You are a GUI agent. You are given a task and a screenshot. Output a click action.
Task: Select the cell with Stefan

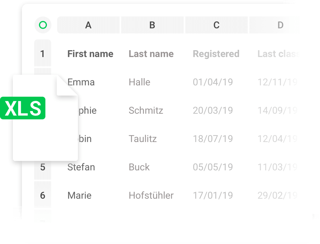[81, 167]
